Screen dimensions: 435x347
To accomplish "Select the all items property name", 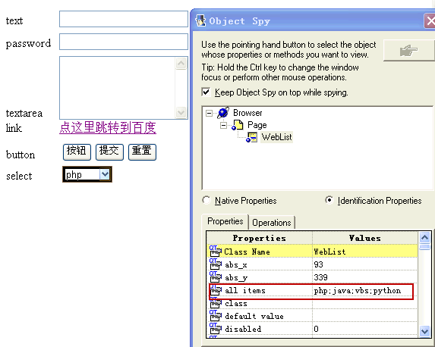I will click(245, 290).
